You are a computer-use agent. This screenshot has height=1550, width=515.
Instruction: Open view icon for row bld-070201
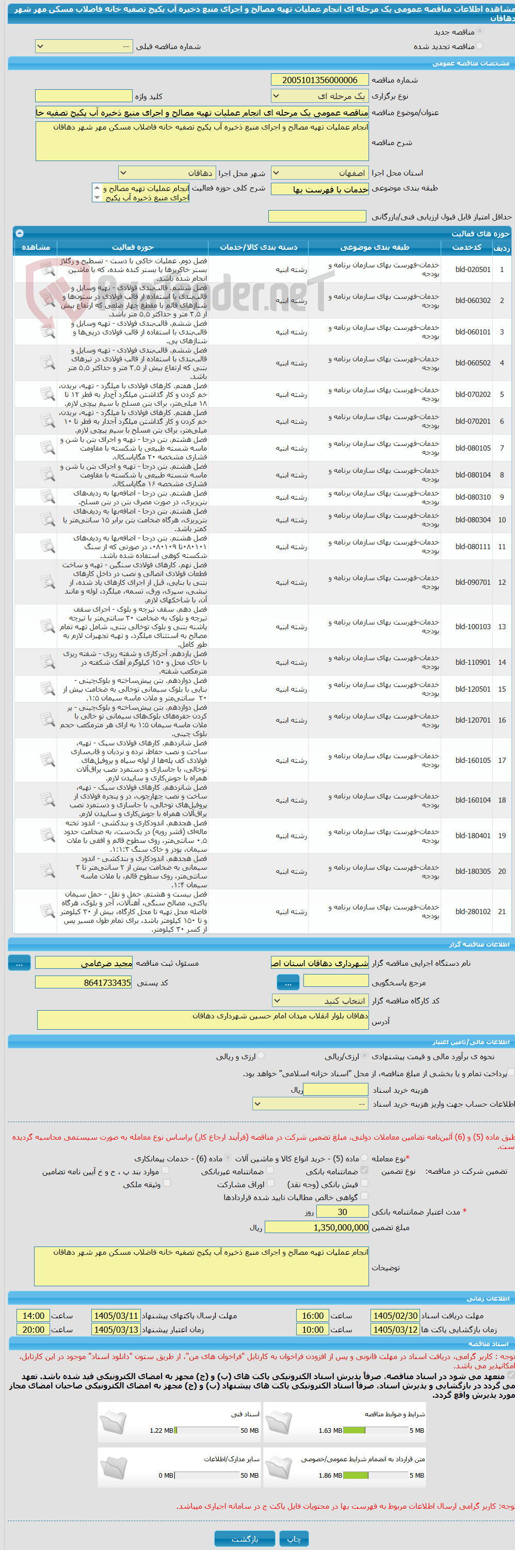pyautogui.click(x=47, y=421)
